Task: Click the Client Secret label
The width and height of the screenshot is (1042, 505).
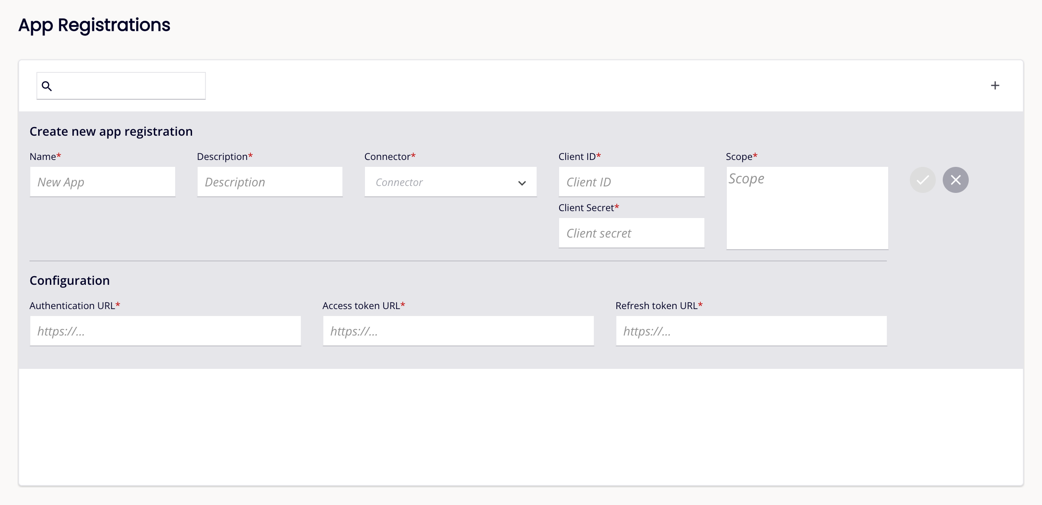Action: (589, 208)
